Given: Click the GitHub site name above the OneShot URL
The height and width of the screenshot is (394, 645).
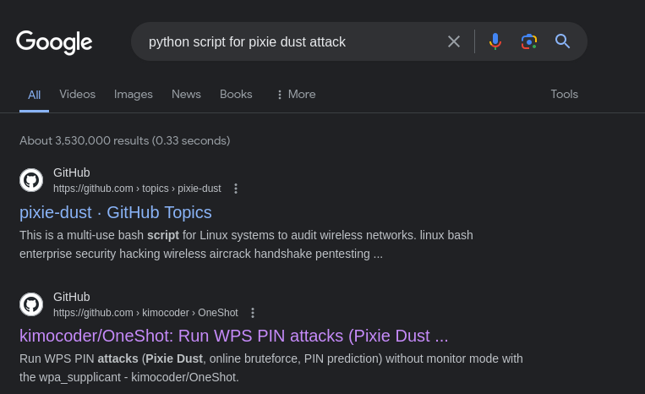Looking at the screenshot, I should pos(72,297).
